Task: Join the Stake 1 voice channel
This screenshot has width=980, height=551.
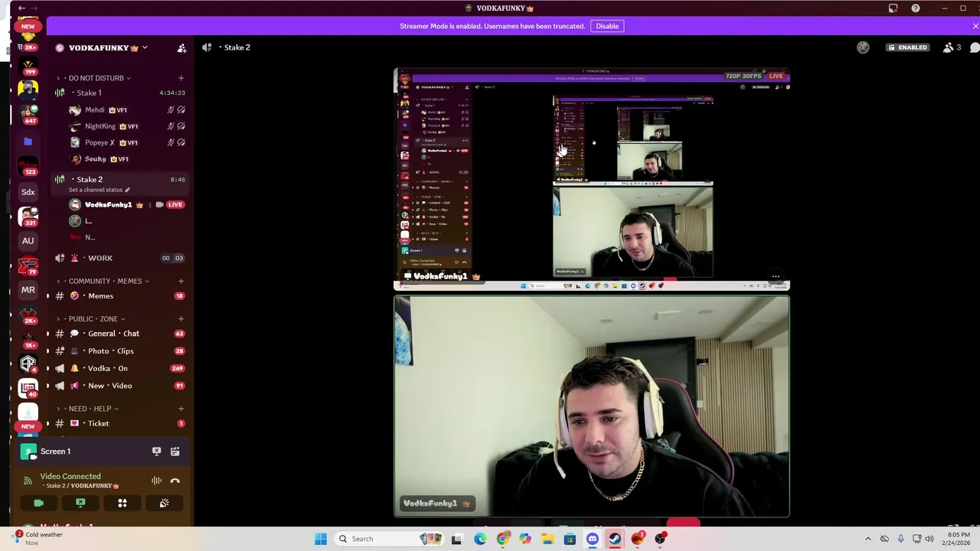Action: tap(119, 93)
